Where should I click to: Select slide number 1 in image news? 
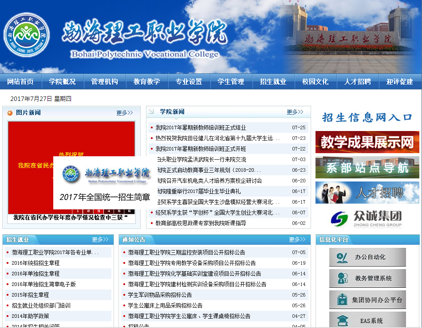[78, 212]
